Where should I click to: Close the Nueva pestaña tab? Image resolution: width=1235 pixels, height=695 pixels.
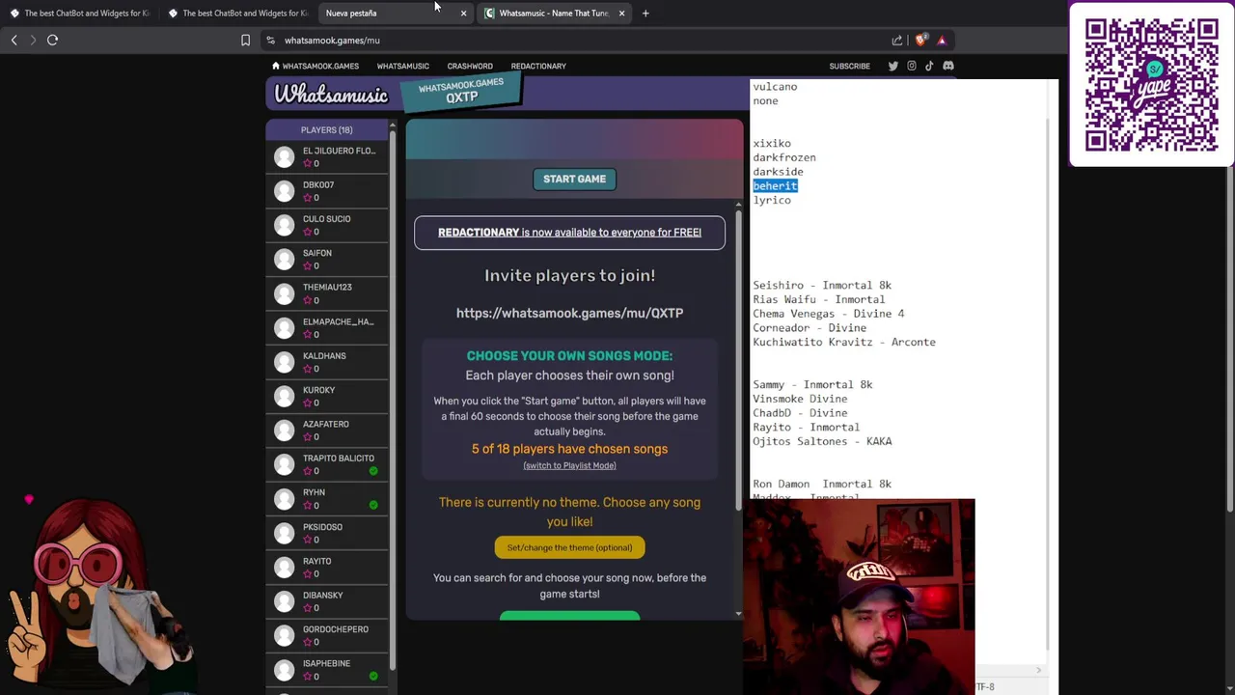click(463, 14)
